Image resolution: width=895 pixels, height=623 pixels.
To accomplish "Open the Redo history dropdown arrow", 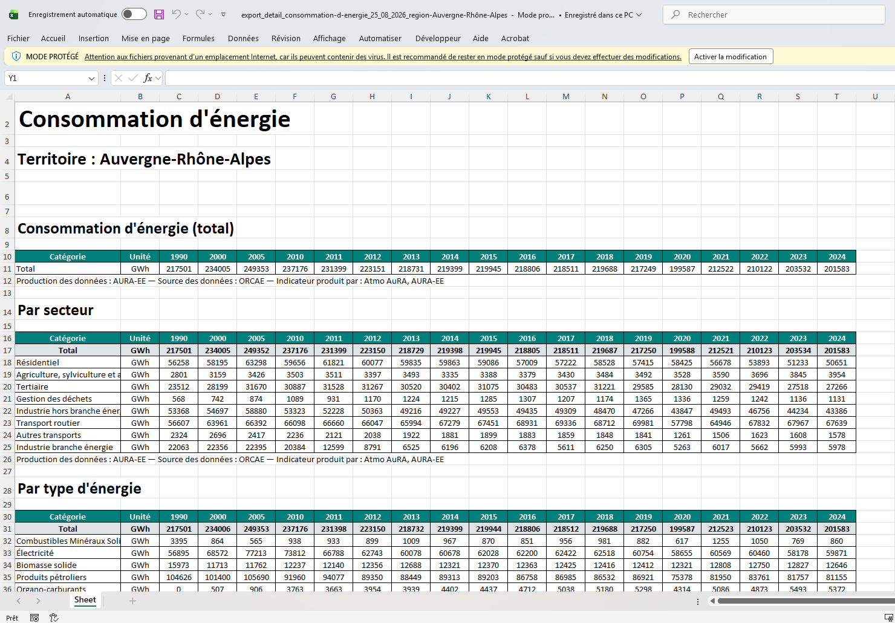I will tap(210, 15).
